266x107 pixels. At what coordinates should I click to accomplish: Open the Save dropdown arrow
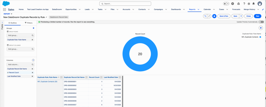point(241,16)
